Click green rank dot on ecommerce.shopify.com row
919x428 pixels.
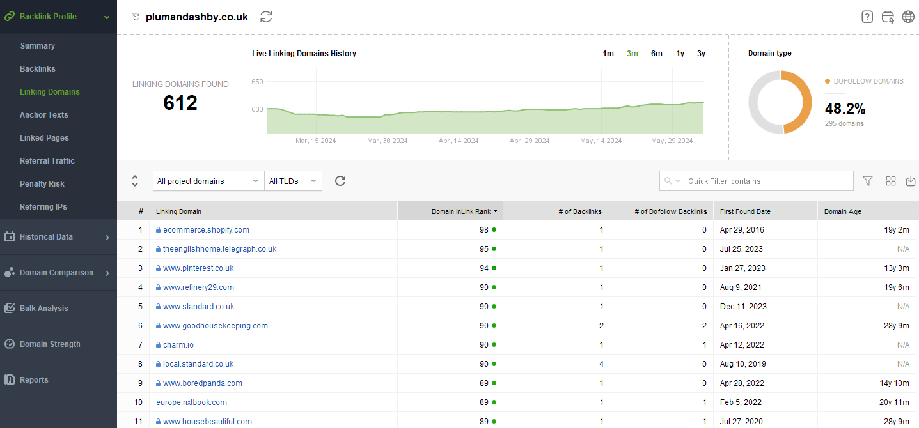(x=494, y=229)
